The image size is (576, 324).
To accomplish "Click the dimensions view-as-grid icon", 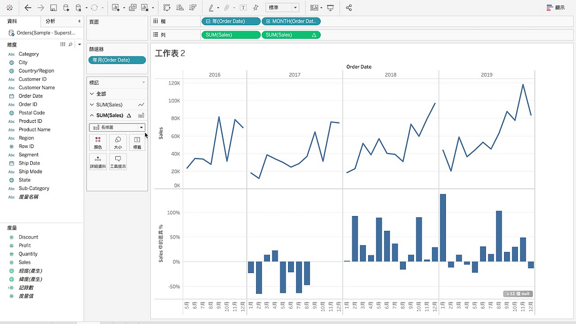I will pyautogui.click(x=63, y=44).
